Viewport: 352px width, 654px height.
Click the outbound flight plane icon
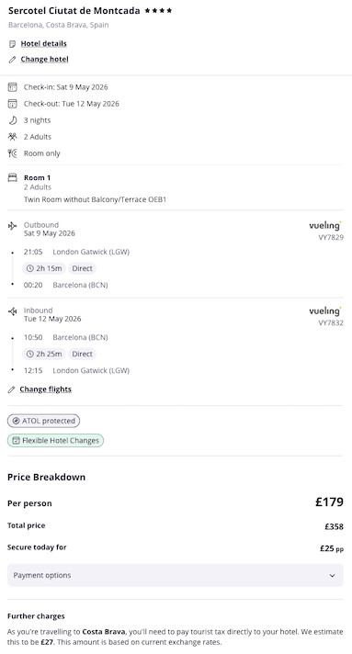coord(13,226)
